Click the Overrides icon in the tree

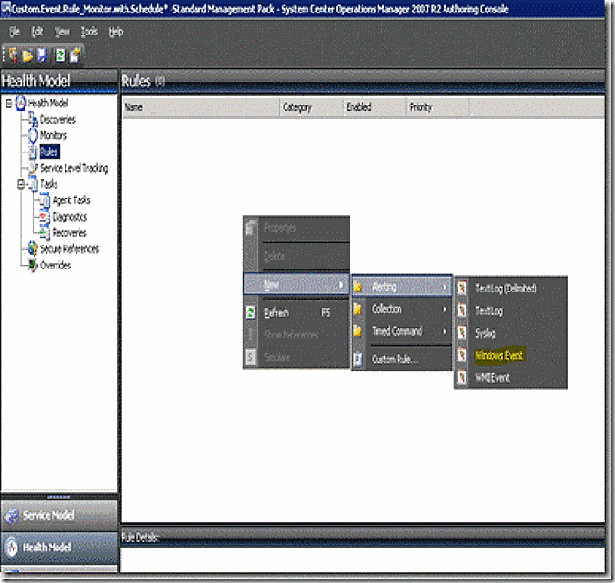coord(33,265)
